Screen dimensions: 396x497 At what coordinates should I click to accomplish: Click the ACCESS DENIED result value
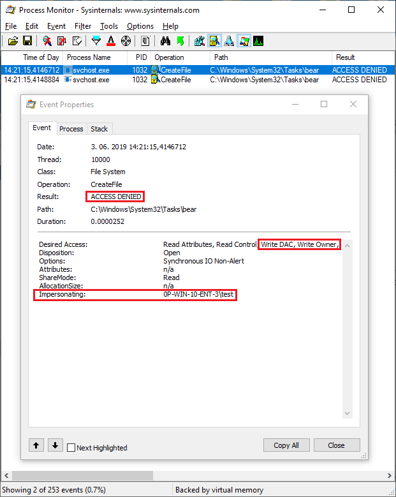pos(116,197)
